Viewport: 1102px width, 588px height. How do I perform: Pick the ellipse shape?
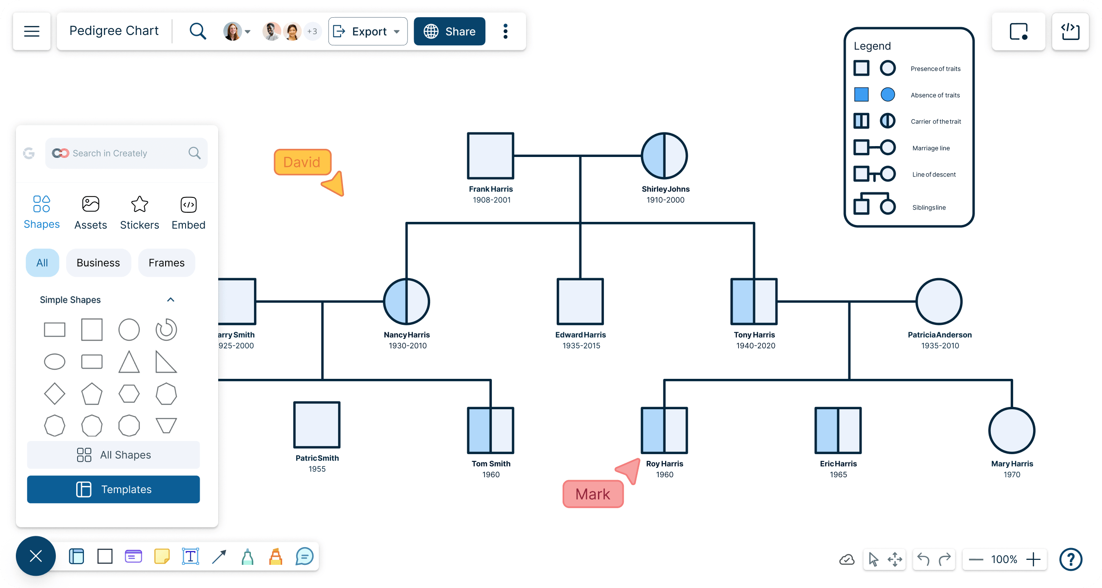click(54, 362)
